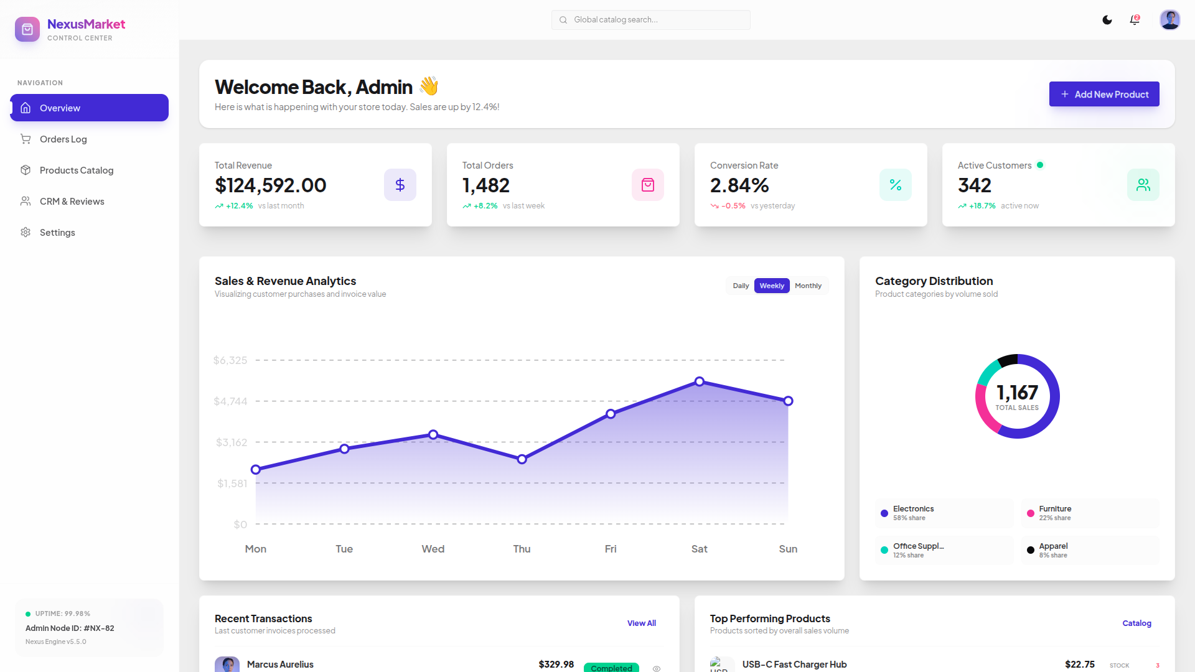Open the Settings gear item
This screenshot has width=1195, height=672.
point(89,232)
